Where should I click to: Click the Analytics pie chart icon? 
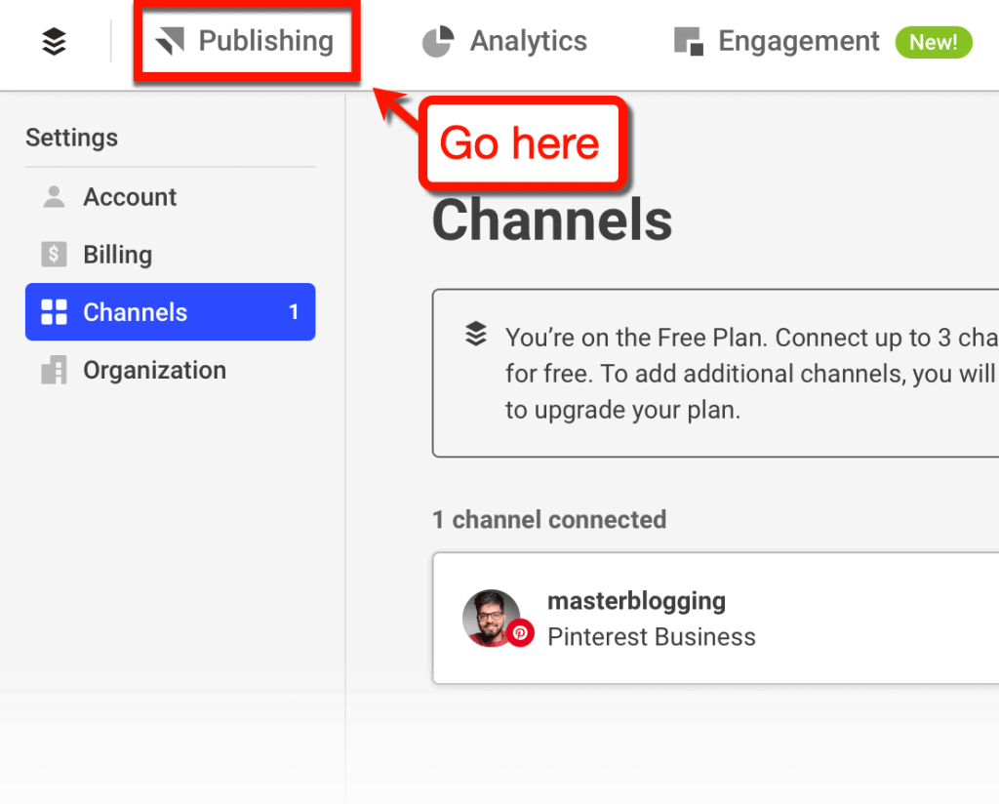[x=438, y=42]
